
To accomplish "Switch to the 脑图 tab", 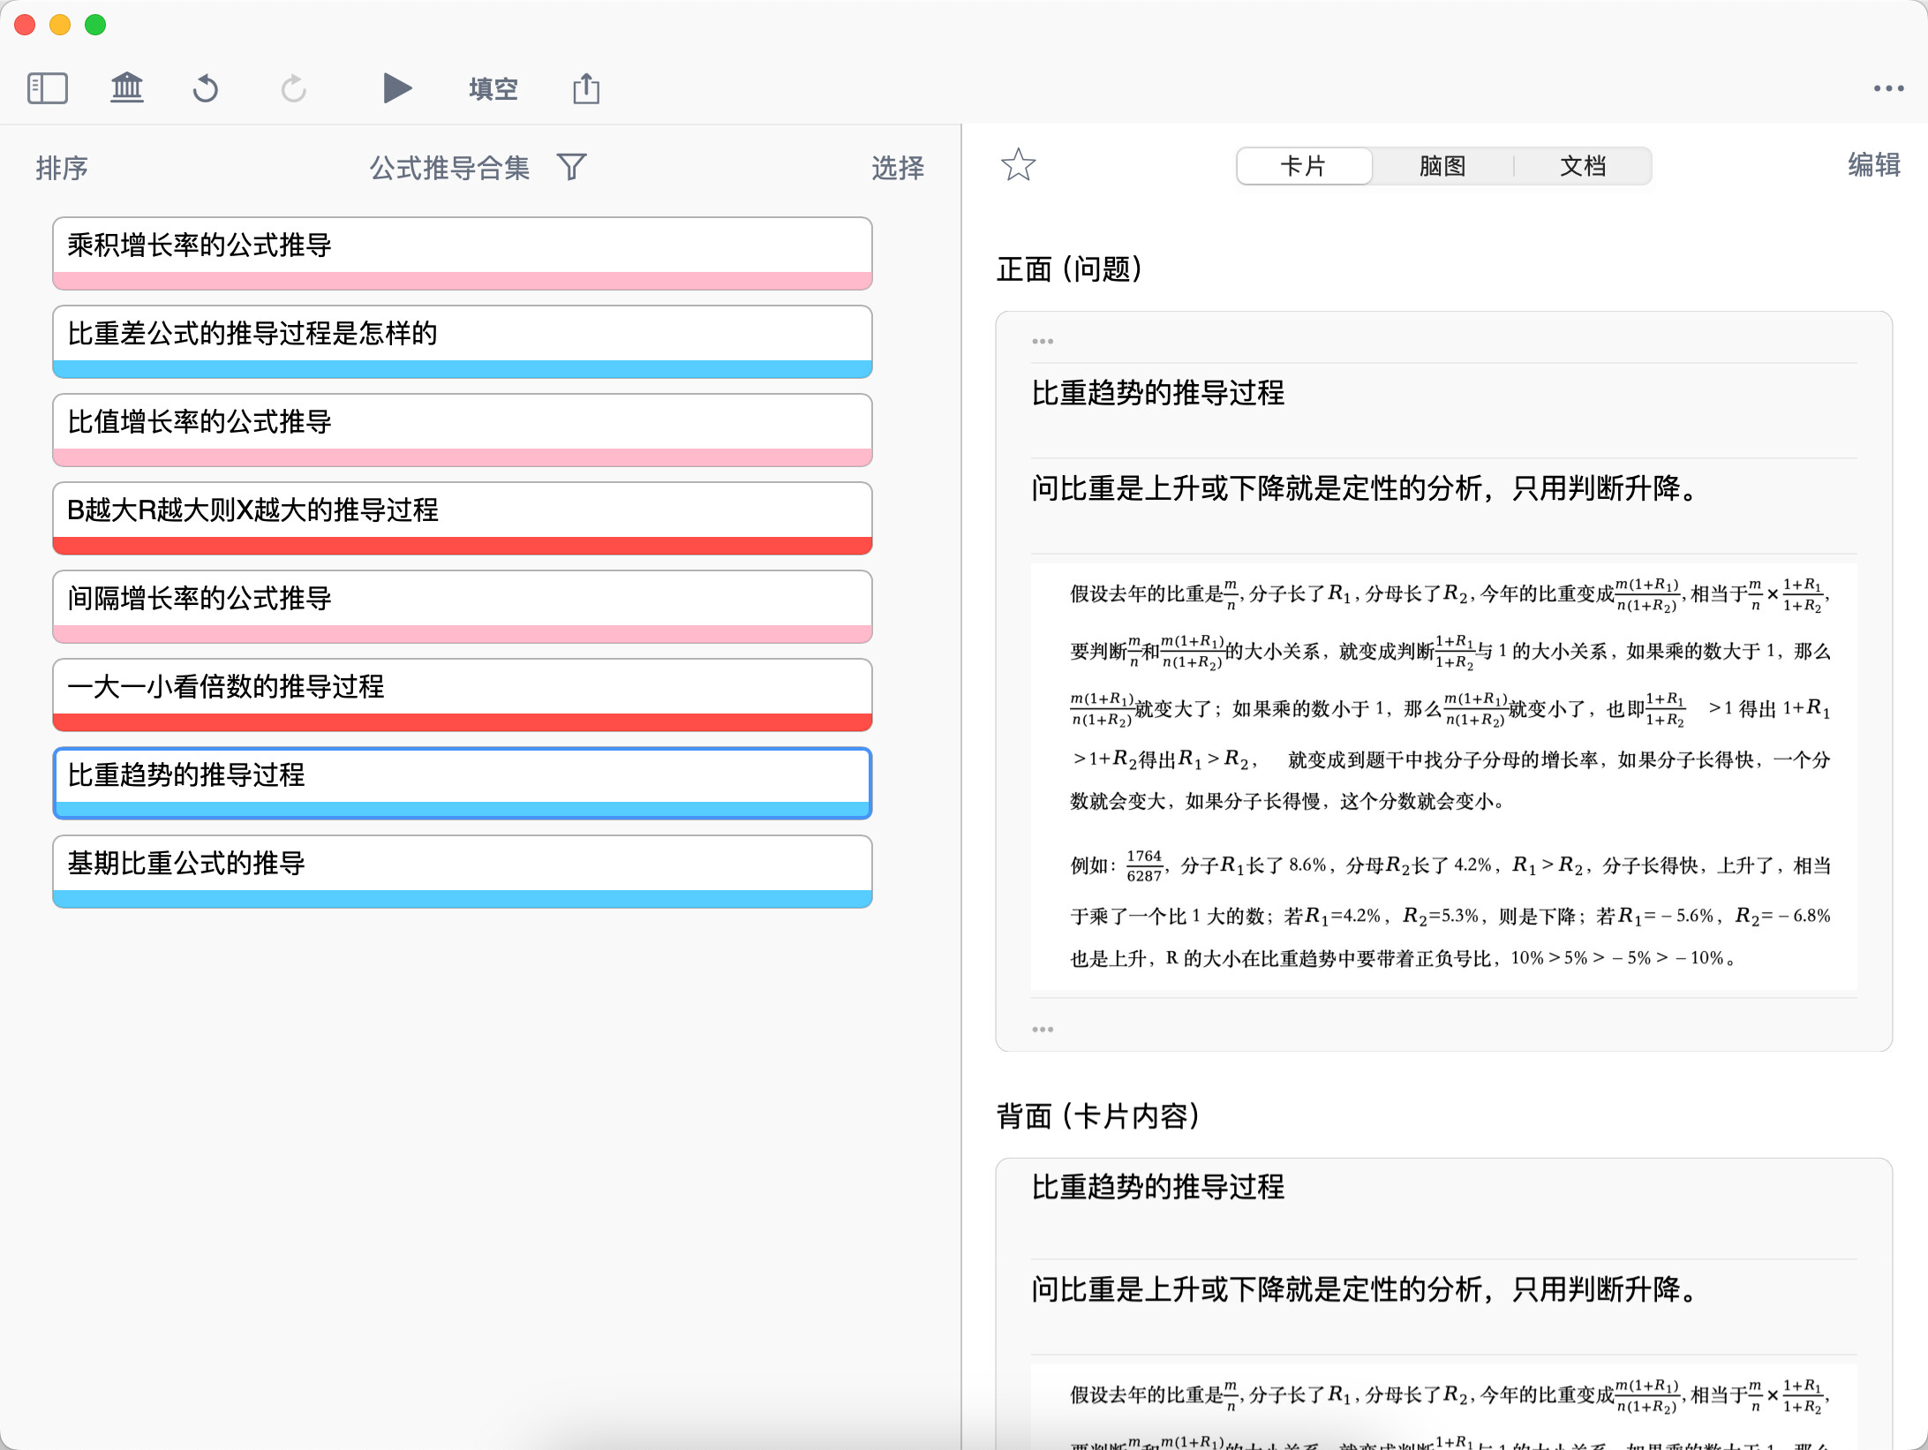I will (1442, 166).
